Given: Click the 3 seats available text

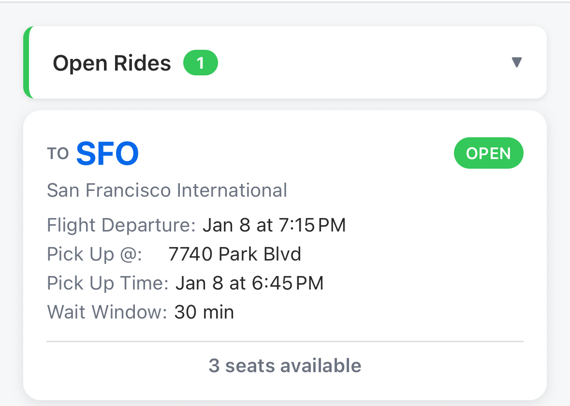Looking at the screenshot, I should (x=285, y=365).
